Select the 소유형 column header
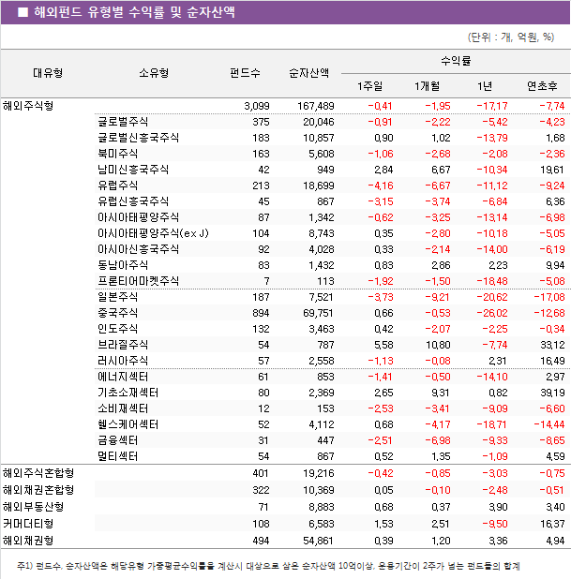This screenshot has width=571, height=579. click(x=154, y=73)
